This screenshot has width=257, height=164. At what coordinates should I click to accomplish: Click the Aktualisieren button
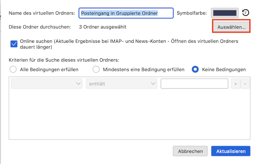pos(231,151)
